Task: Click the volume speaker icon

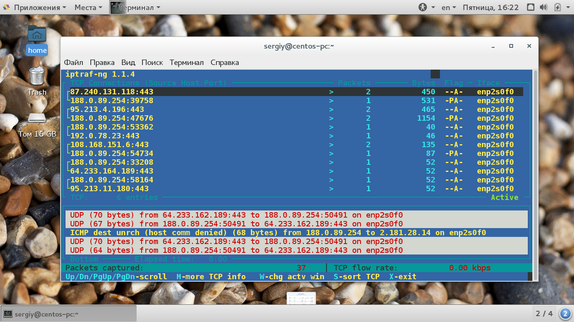Action: coord(544,7)
